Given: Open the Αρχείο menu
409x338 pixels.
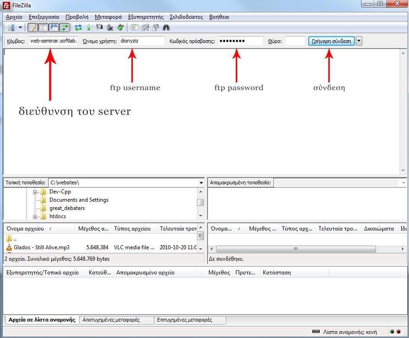Looking at the screenshot, I should pyautogui.click(x=14, y=17).
